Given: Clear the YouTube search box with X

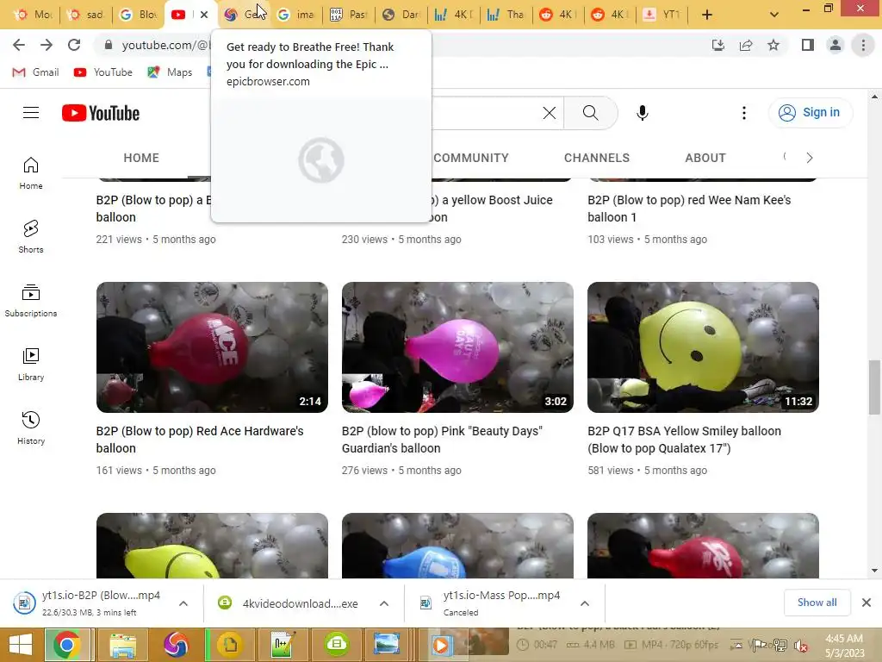Looking at the screenshot, I should pos(549,113).
